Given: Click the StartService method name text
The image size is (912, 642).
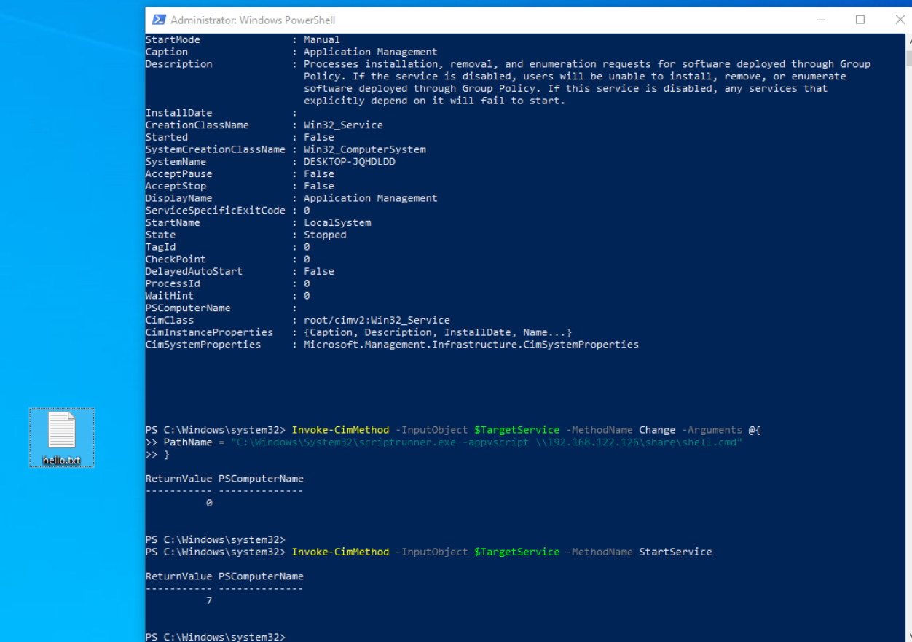Looking at the screenshot, I should click(675, 552).
